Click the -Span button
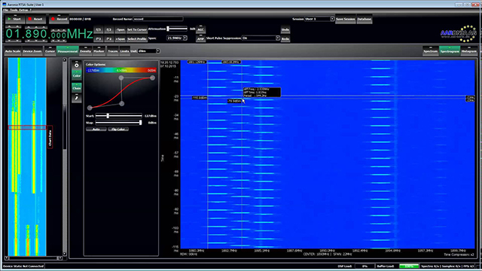 point(120,30)
